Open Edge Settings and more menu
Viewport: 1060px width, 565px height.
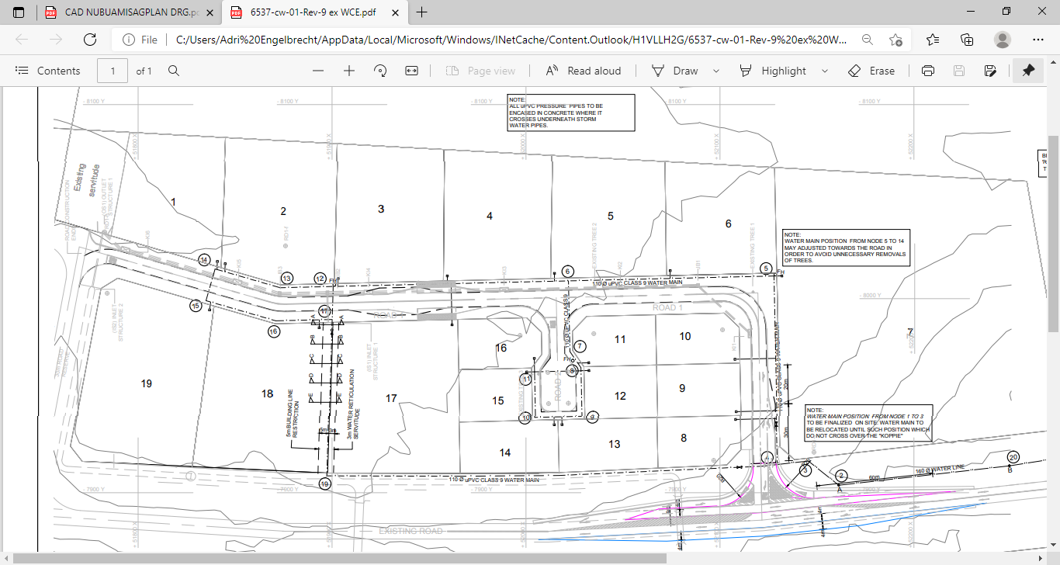tap(1038, 40)
